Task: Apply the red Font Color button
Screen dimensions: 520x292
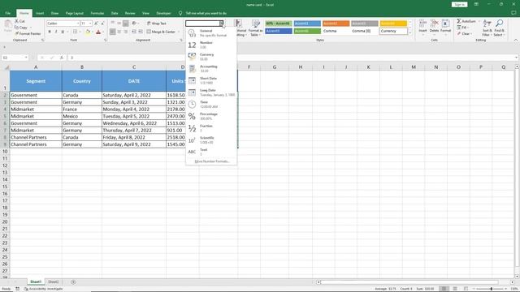Action: (x=98, y=32)
